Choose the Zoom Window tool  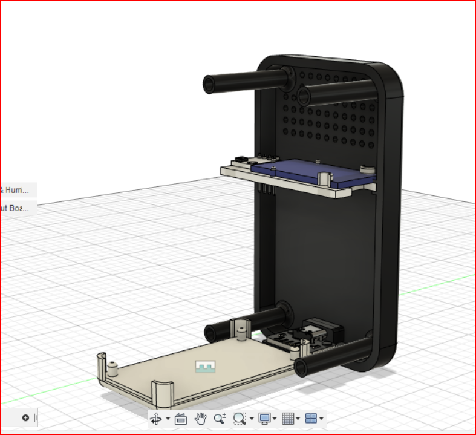(240, 419)
